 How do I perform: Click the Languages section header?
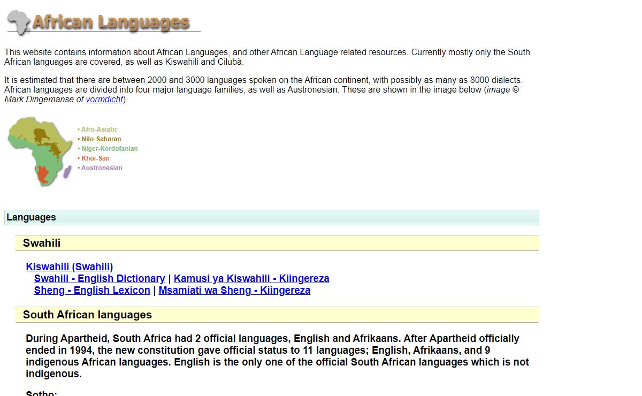272,217
